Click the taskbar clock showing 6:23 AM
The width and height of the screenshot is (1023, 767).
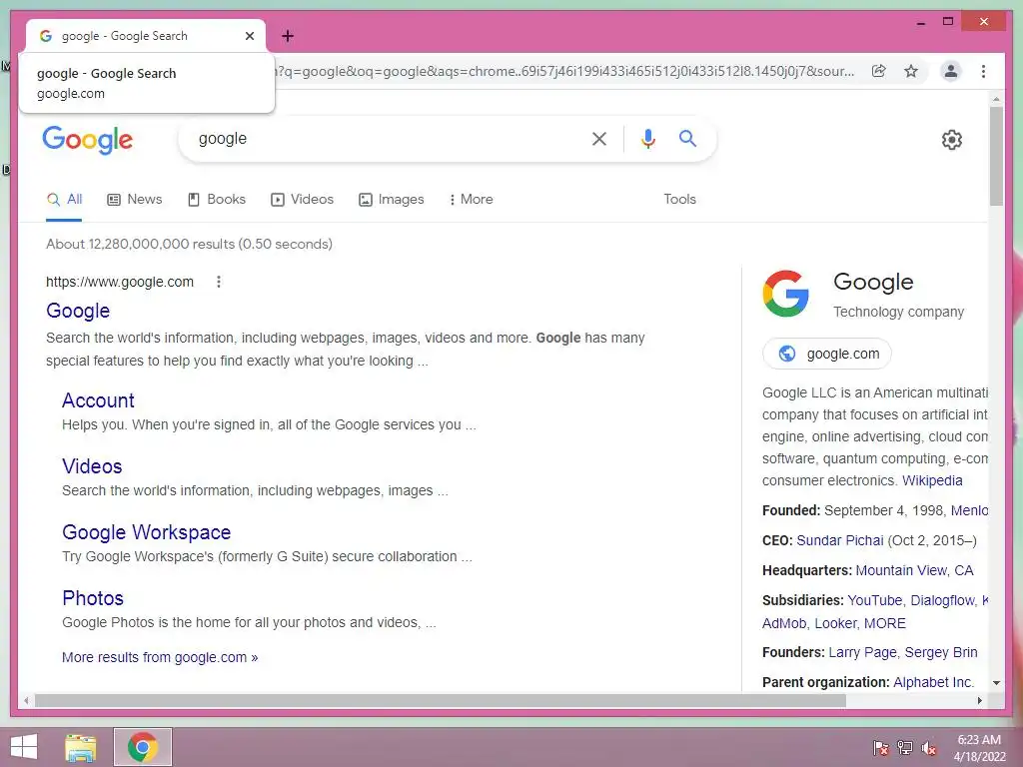(979, 748)
